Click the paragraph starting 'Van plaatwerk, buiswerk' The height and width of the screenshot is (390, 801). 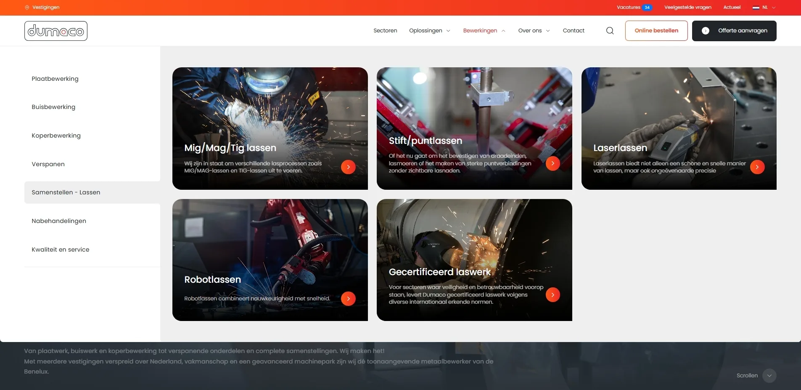pyautogui.click(x=259, y=361)
